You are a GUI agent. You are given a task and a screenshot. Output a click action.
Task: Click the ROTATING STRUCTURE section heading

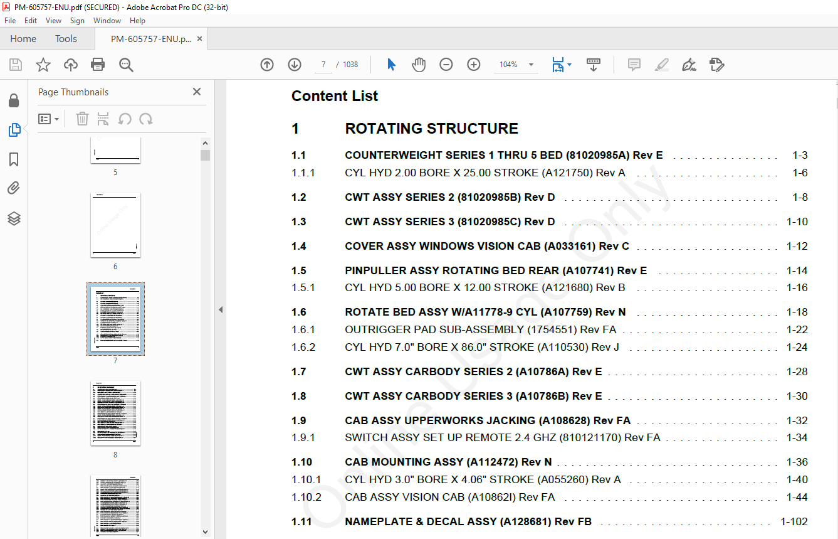pyautogui.click(x=431, y=129)
